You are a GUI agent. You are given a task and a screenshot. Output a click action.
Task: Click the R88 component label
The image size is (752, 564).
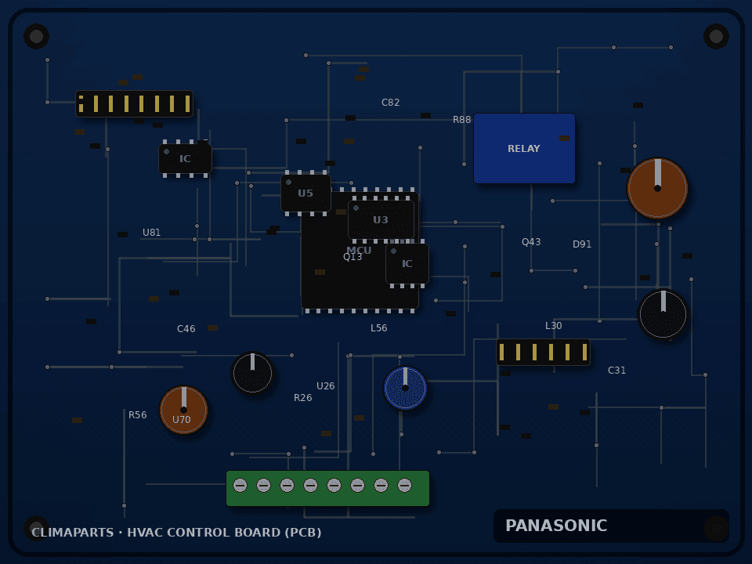coord(462,119)
